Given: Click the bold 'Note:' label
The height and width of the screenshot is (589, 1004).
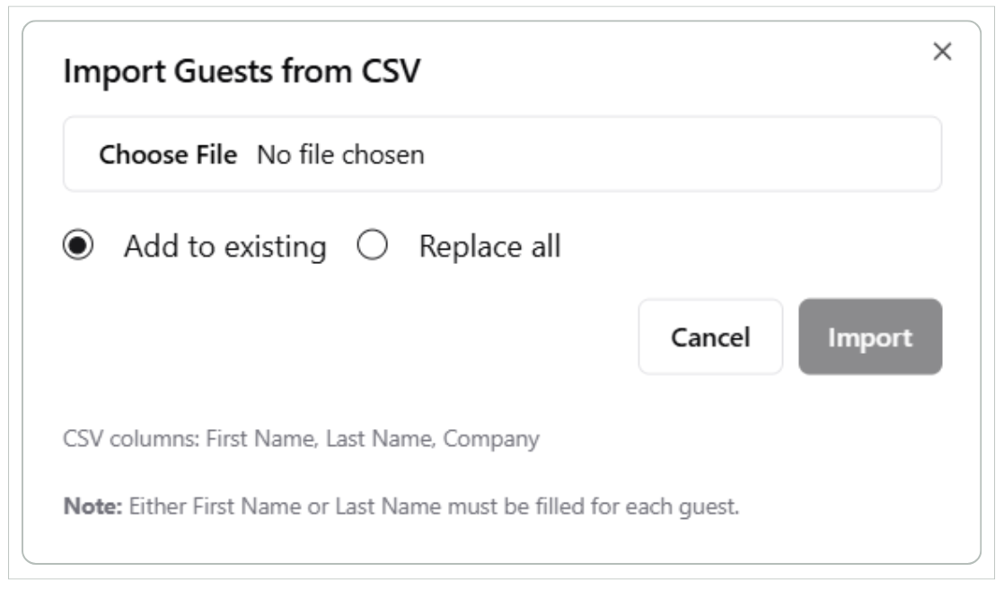Looking at the screenshot, I should pyautogui.click(x=94, y=506).
